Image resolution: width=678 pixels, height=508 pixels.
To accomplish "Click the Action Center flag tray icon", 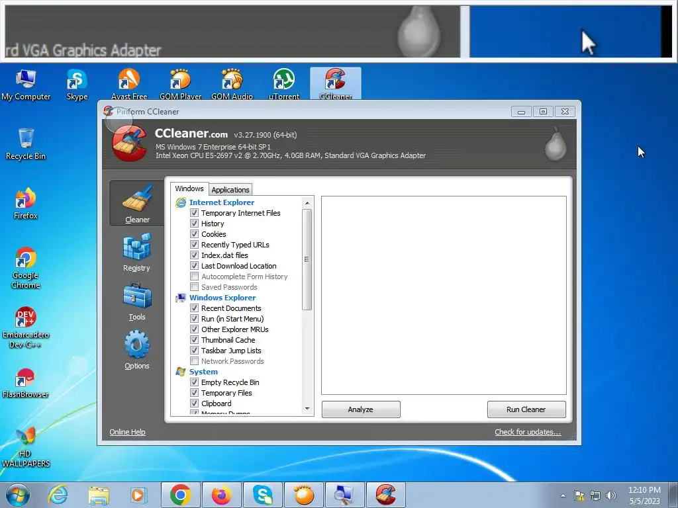I will coord(579,495).
